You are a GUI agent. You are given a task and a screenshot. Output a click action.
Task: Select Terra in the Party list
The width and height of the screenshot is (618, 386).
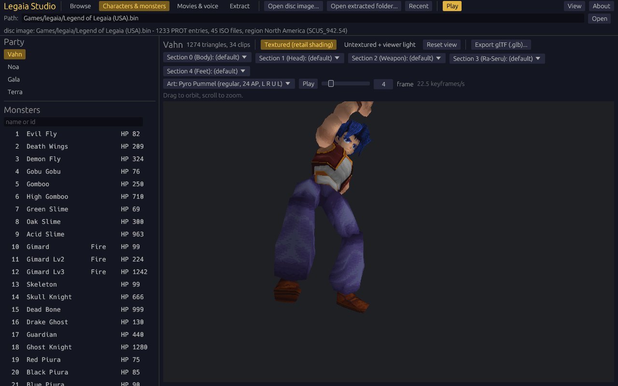[x=15, y=92]
